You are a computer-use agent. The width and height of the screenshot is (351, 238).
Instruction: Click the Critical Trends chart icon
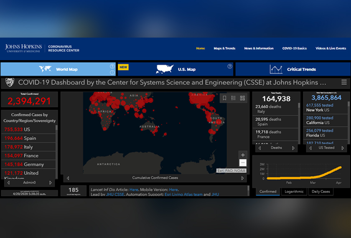pos(276,69)
